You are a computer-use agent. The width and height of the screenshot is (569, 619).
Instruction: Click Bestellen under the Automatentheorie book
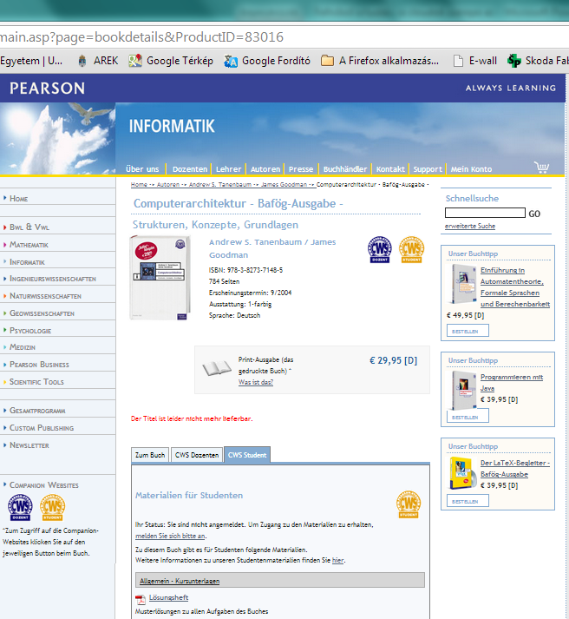click(468, 331)
